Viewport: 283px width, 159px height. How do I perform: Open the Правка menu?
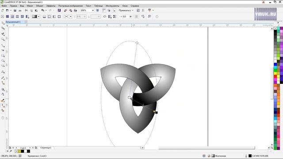coord(13,6)
